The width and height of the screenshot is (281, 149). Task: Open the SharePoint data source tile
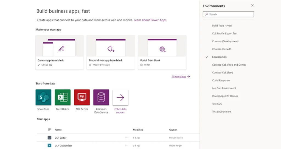[x=43, y=97]
